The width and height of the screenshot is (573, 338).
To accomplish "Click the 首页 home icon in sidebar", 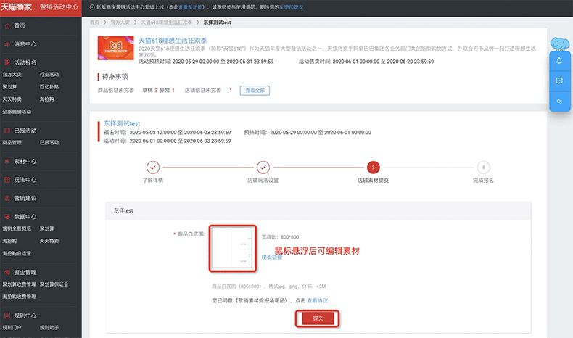I will [x=7, y=25].
